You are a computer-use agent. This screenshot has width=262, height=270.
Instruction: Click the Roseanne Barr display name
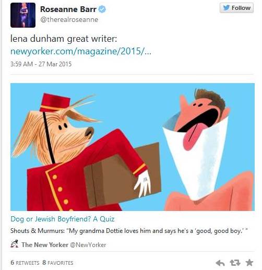tap(68, 9)
